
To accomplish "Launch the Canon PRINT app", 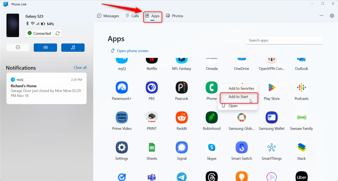I will (x=152, y=117).
